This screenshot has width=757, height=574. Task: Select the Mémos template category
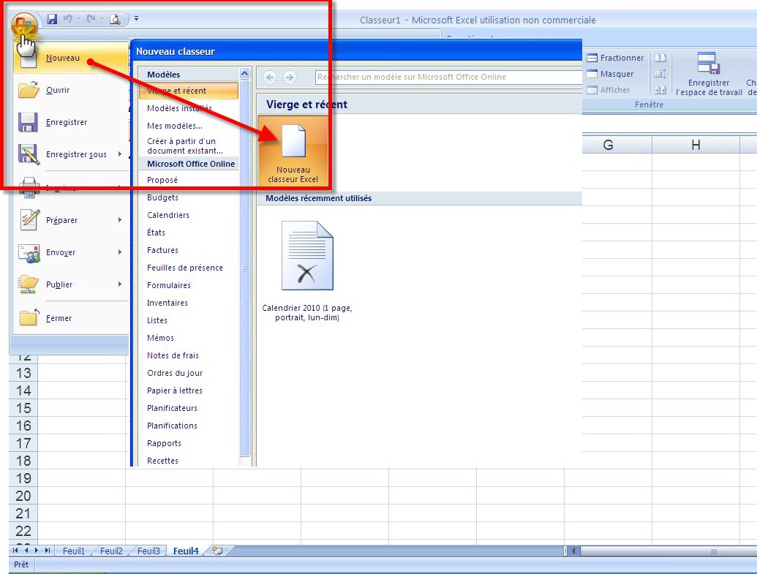(160, 338)
